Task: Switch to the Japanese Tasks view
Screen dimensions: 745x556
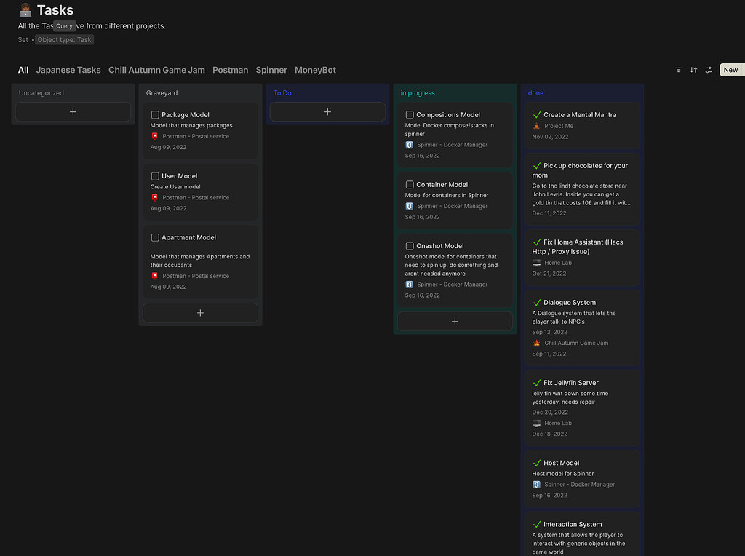Action: click(68, 70)
